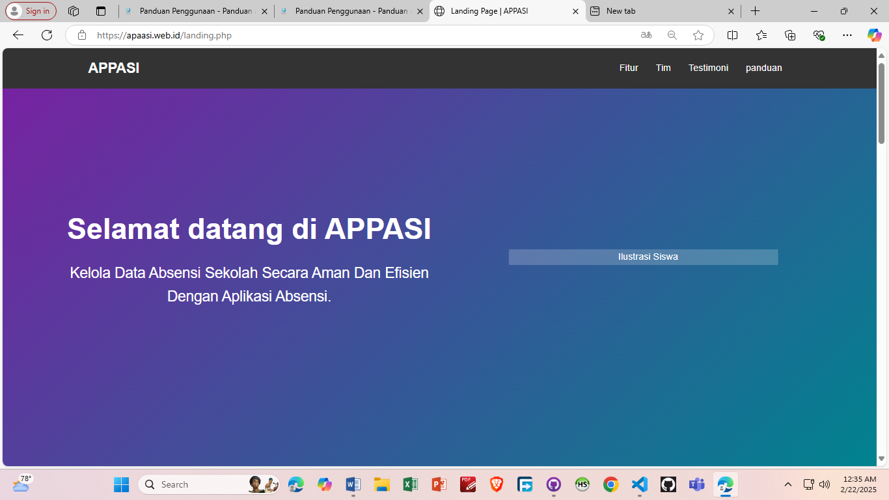889x500 pixels.
Task: Activate the split screen browser icon
Action: [732, 35]
